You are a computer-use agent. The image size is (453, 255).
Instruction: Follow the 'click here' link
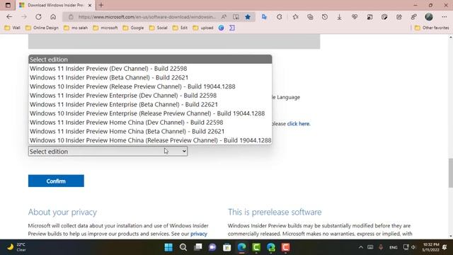click(298, 124)
